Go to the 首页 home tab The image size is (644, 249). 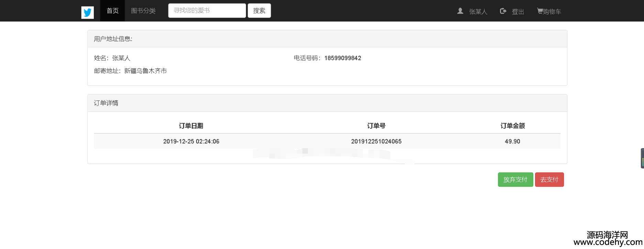pos(112,11)
